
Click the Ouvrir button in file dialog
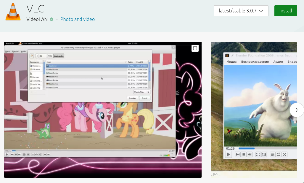145,98
